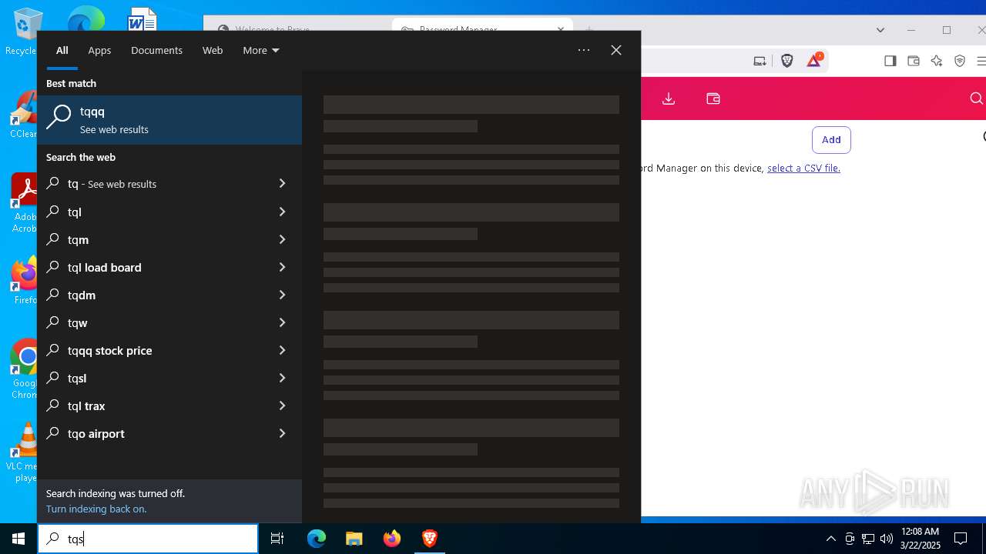The height and width of the screenshot is (554, 986).
Task: Click the download icon in Brave page header
Action: (669, 98)
